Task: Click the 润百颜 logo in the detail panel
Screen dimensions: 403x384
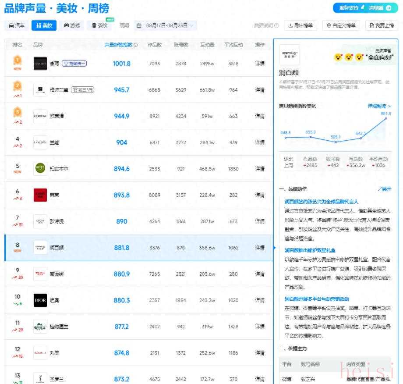Action: 289,55
